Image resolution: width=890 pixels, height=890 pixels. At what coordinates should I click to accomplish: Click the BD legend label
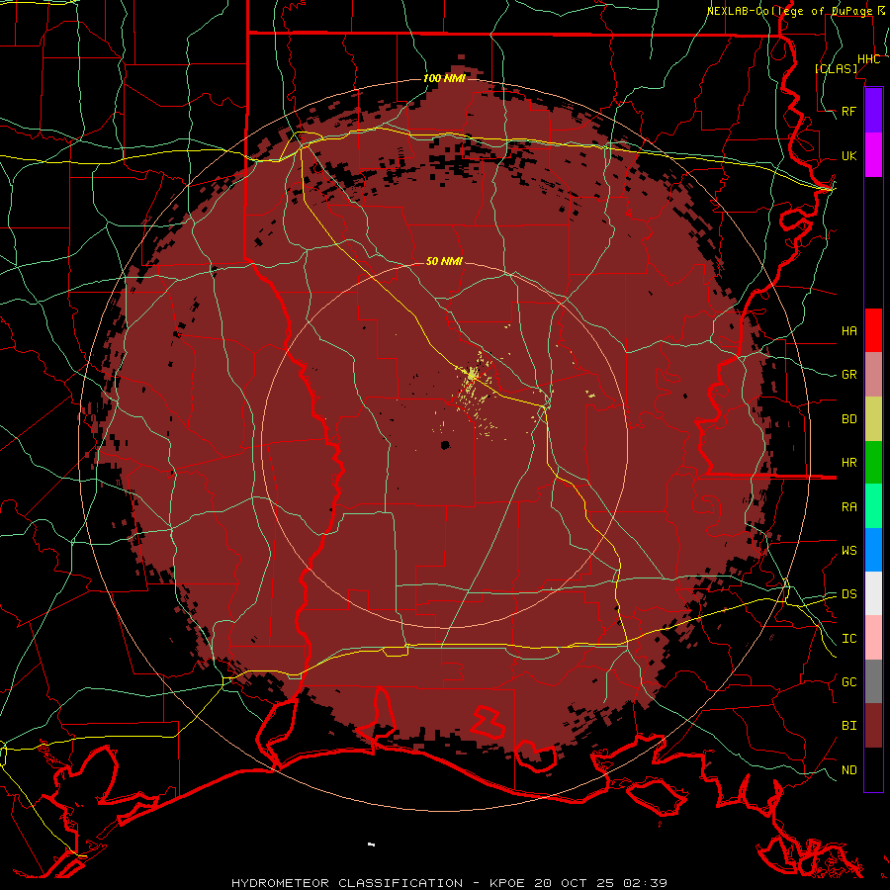[x=849, y=419]
